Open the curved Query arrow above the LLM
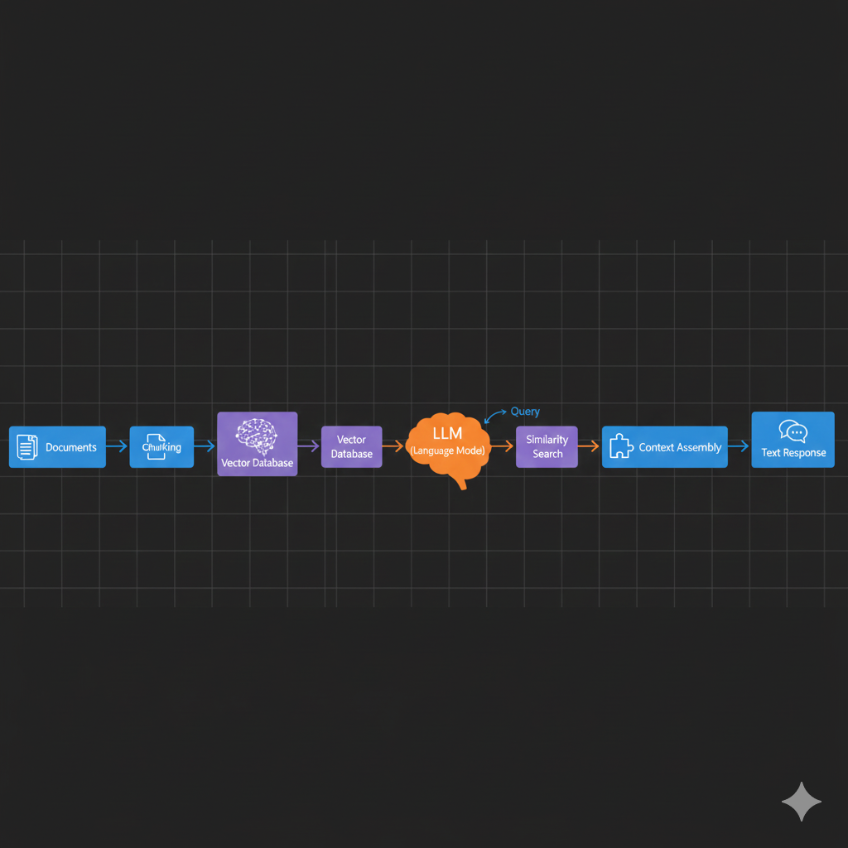Viewport: 848px width, 848px height. point(495,416)
